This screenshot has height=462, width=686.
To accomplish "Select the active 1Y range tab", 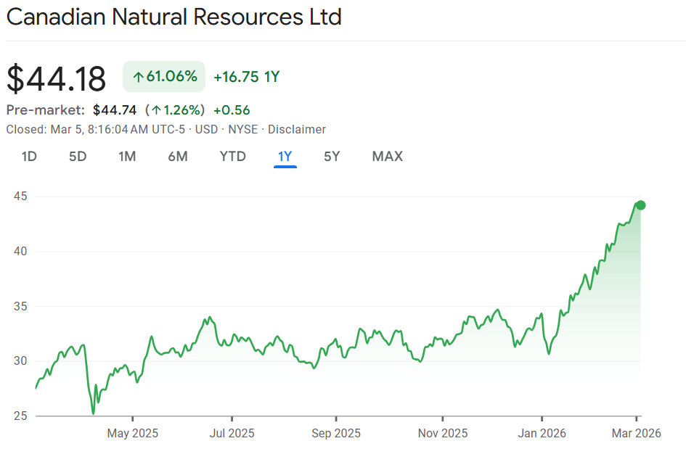I will click(x=285, y=156).
